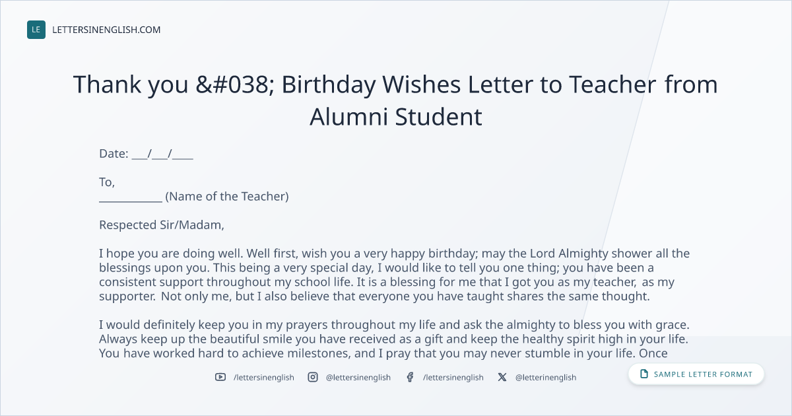792x416 pixels.
Task: Open the @lettersinenglish Instagram handle
Action: [358, 378]
